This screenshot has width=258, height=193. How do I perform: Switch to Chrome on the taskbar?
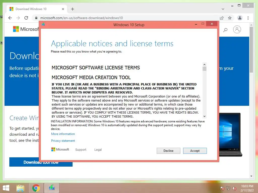36,188
